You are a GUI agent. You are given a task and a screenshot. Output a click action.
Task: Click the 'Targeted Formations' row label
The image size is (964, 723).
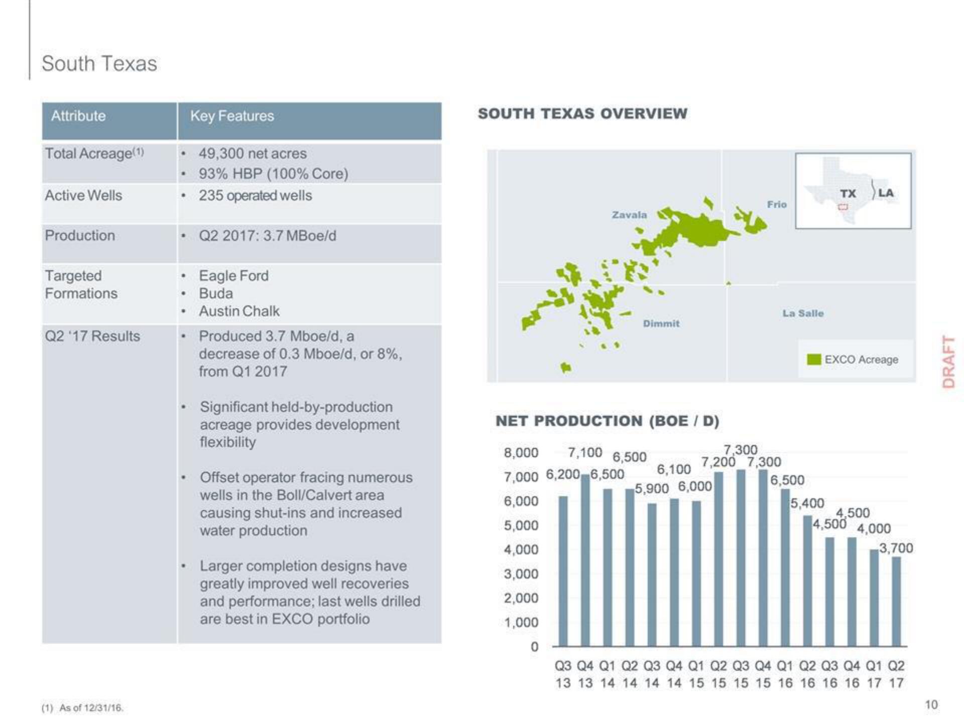81,284
